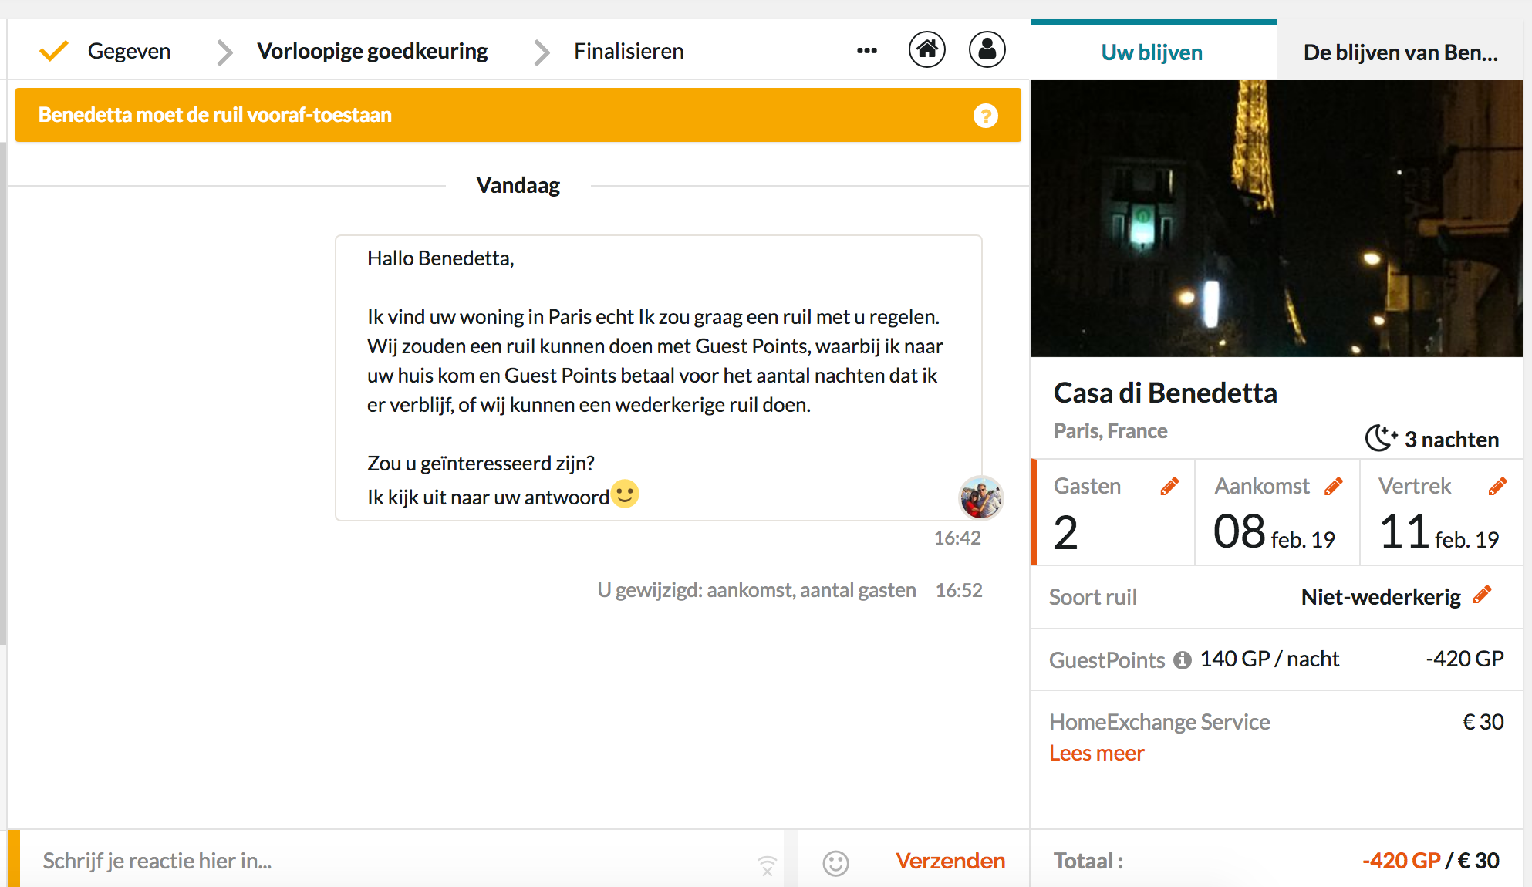Click the sender avatar thumbnail
This screenshot has width=1532, height=887.
click(x=980, y=497)
